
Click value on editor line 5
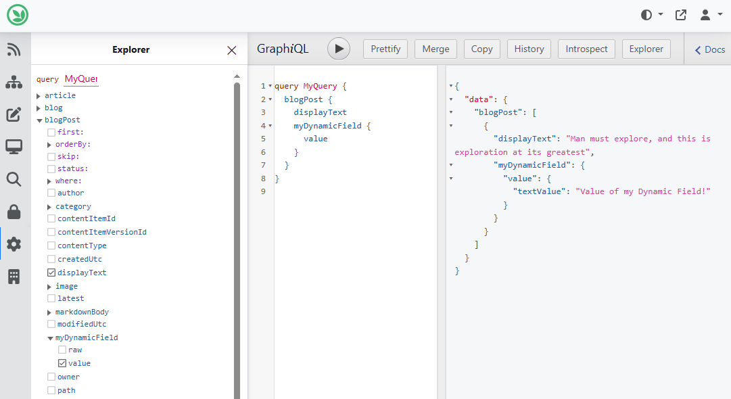316,139
